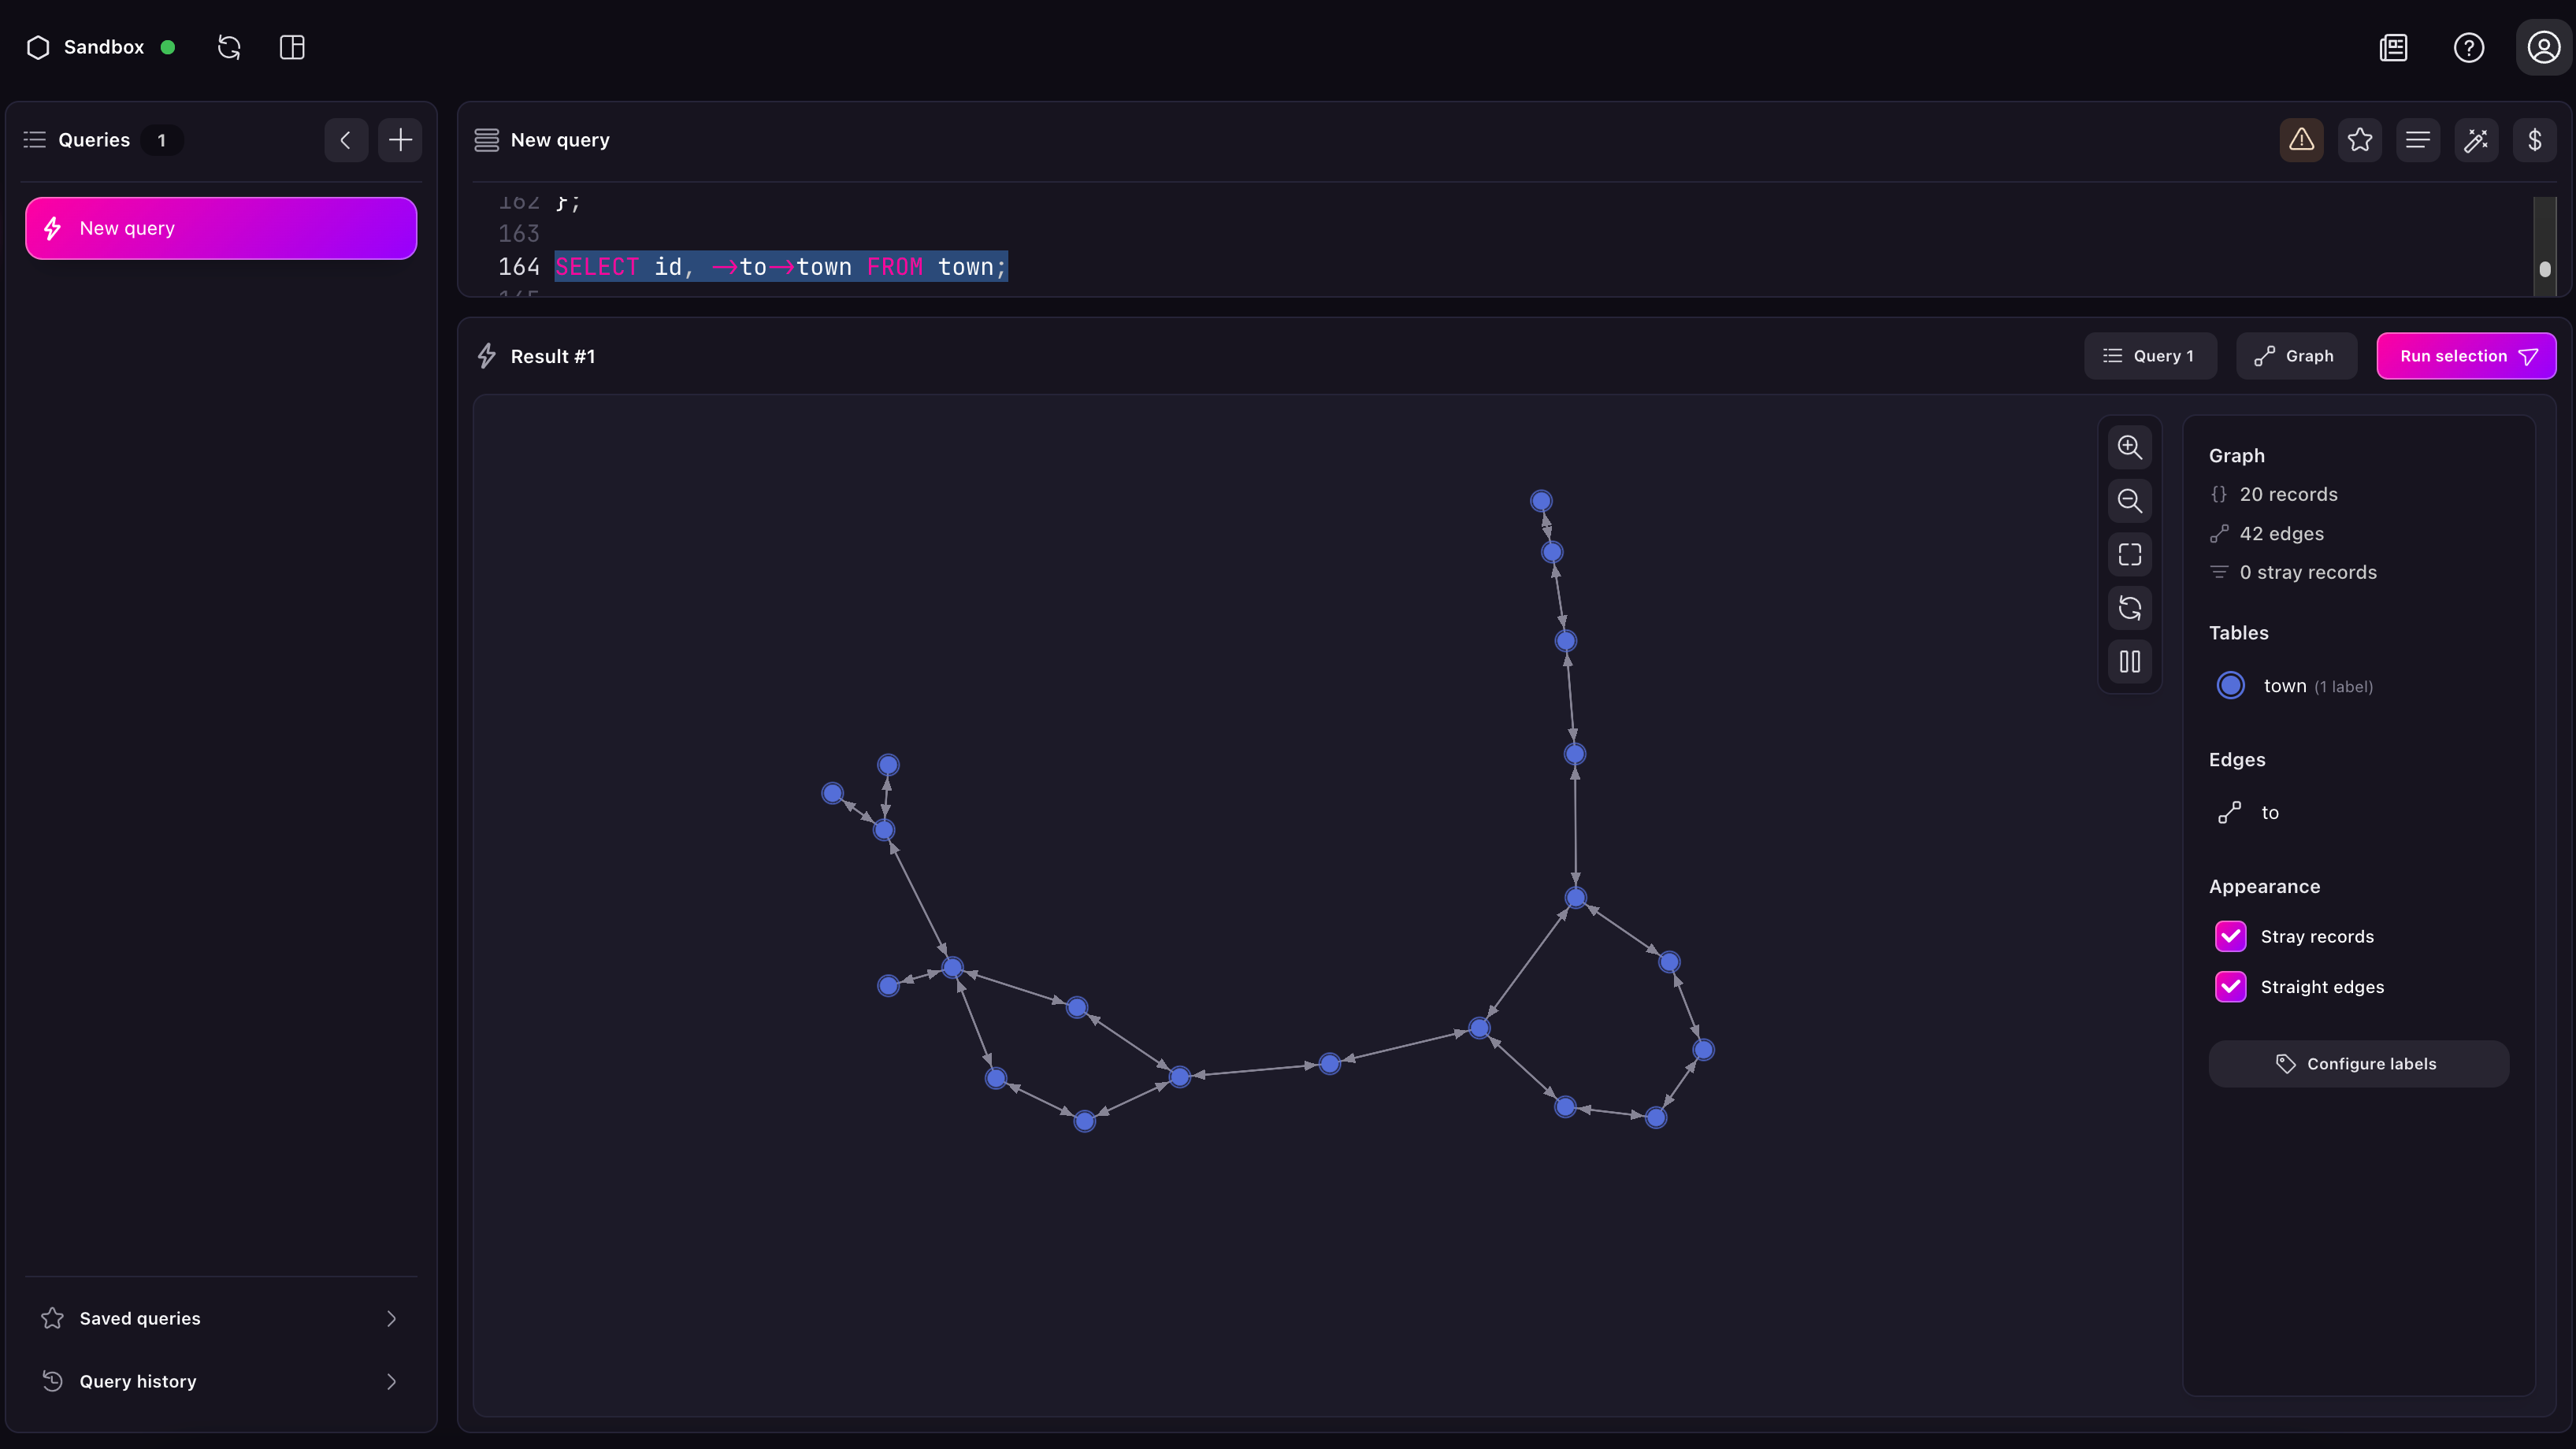2576x1449 pixels.
Task: Uncheck Straight edges
Action: click(x=2231, y=986)
